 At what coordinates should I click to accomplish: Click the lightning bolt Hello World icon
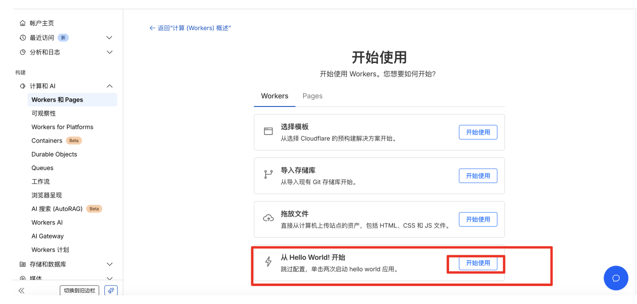pyautogui.click(x=268, y=262)
